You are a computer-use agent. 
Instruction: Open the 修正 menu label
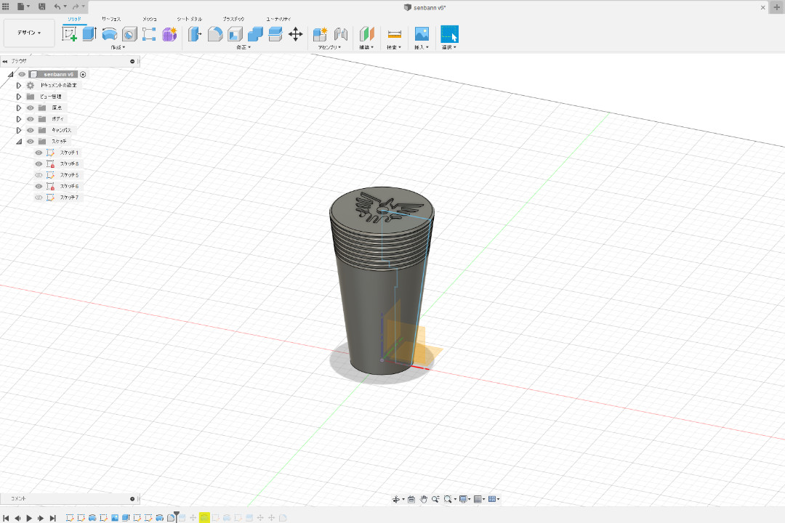click(x=243, y=47)
